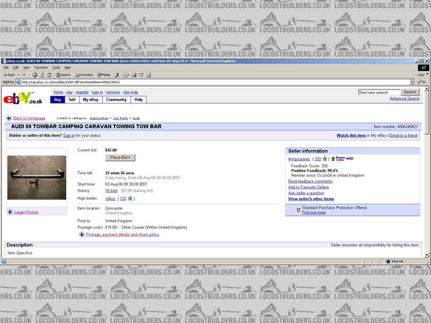This screenshot has width=431, height=323.
Task: Click the Larger Picture link
Action: click(26, 212)
